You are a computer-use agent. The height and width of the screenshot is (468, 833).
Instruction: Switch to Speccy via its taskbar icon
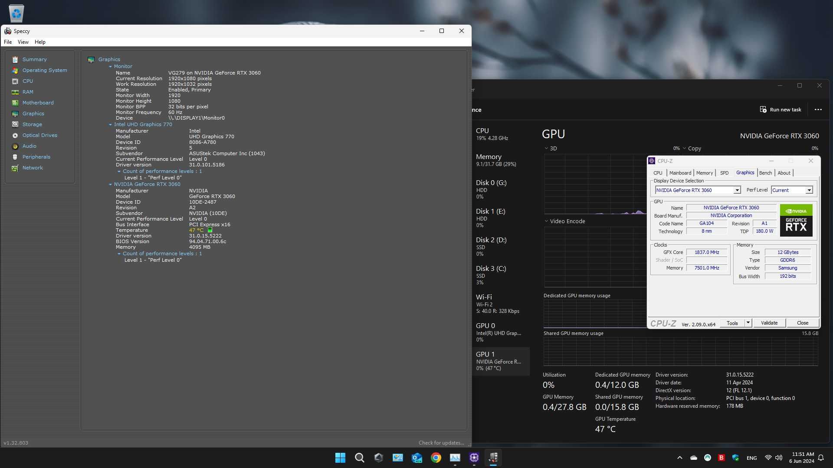coord(493,458)
